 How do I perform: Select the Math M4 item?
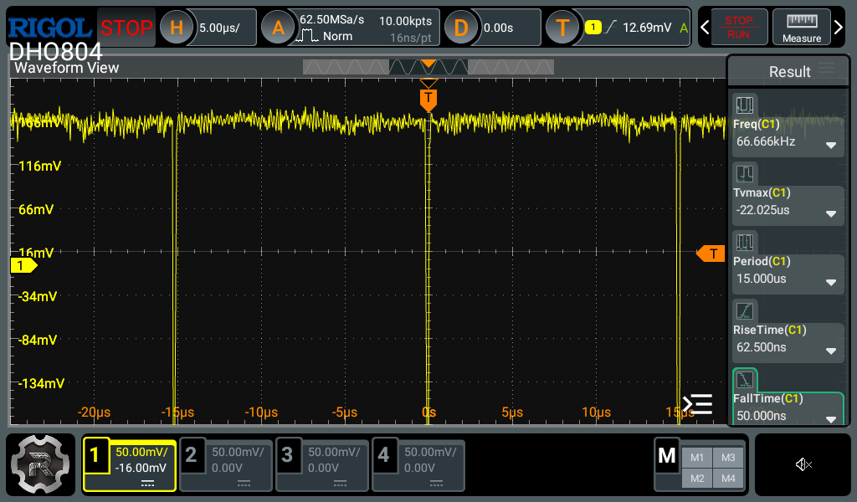click(x=727, y=478)
